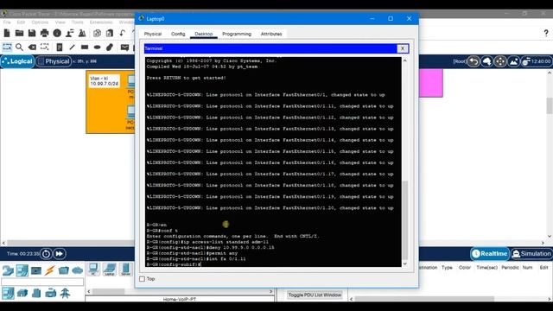Select Network Devices category icon
The image size is (553, 311).
[8, 270]
